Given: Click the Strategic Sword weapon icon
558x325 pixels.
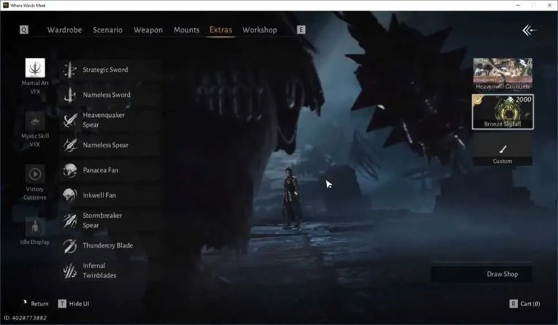Looking at the screenshot, I should [x=70, y=70].
